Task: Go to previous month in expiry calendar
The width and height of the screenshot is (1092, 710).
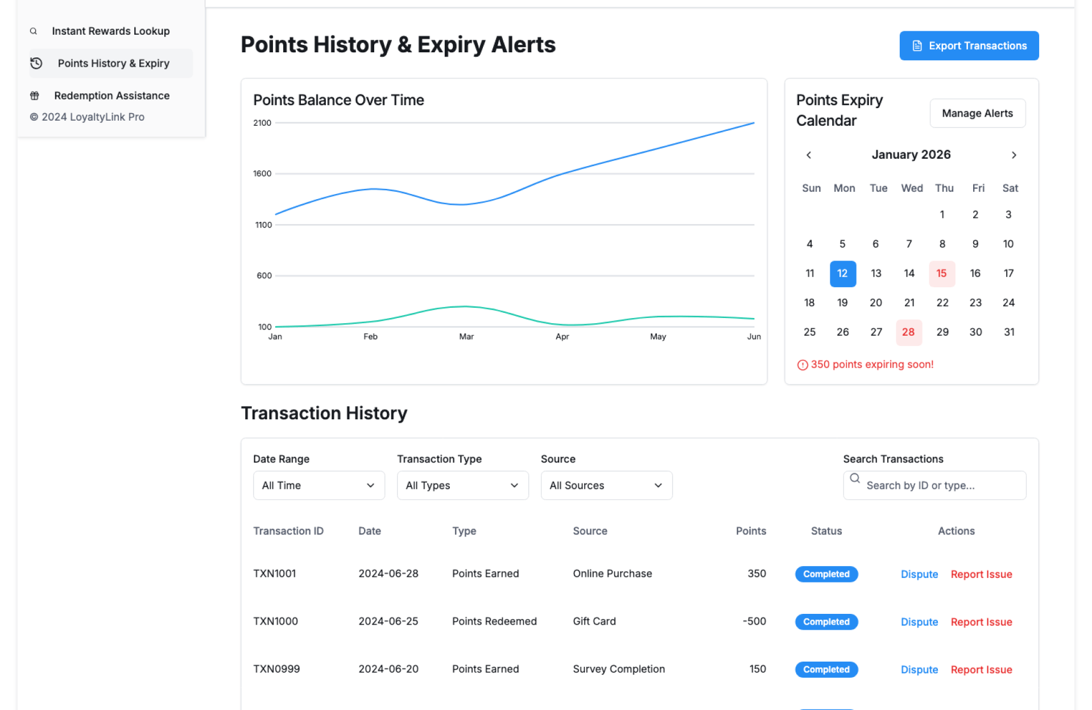Action: tap(809, 155)
